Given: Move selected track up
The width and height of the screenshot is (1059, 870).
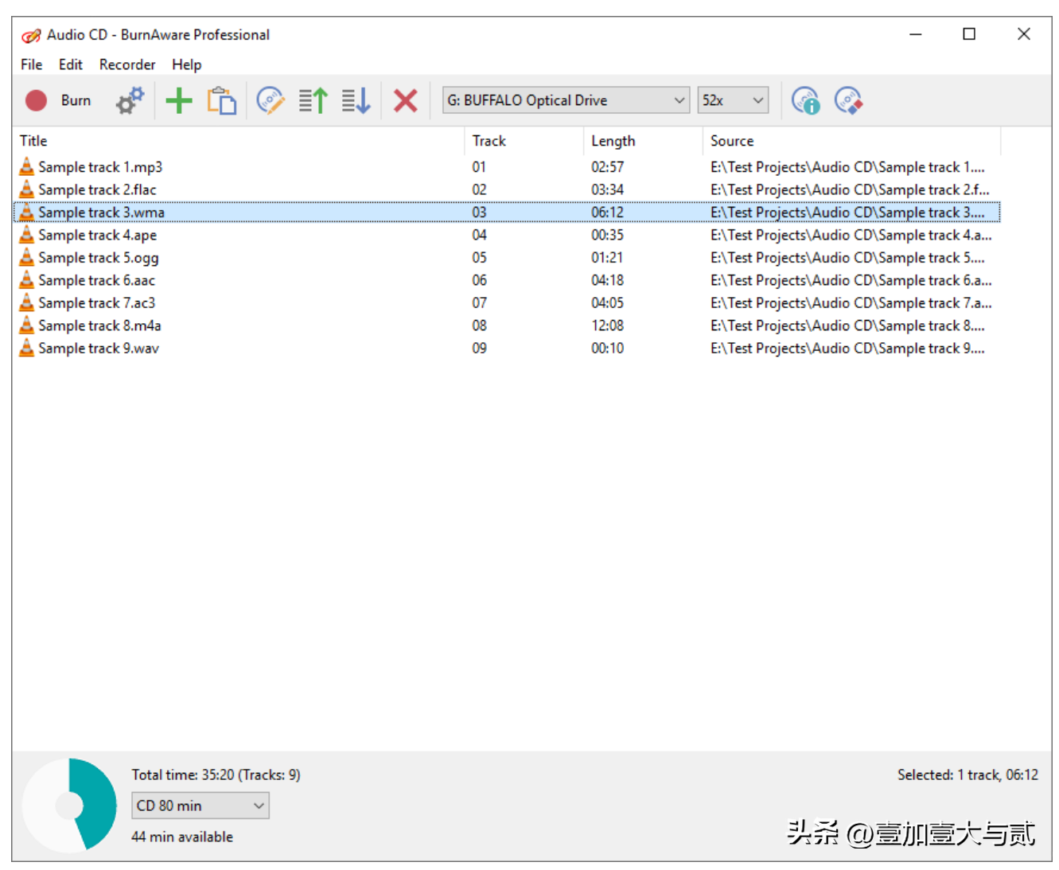Looking at the screenshot, I should tap(313, 100).
